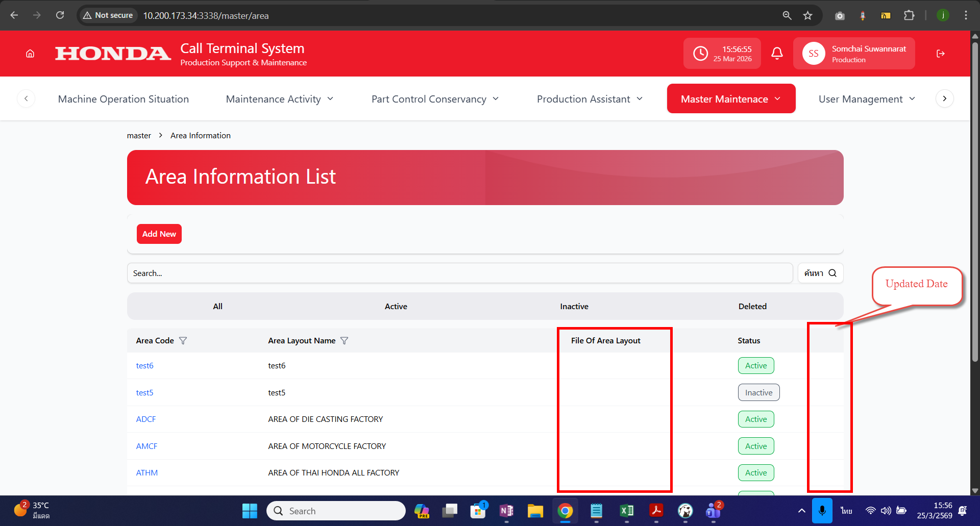Filter by Area Layout Name funnel icon
This screenshot has height=526, width=980.
click(345, 341)
